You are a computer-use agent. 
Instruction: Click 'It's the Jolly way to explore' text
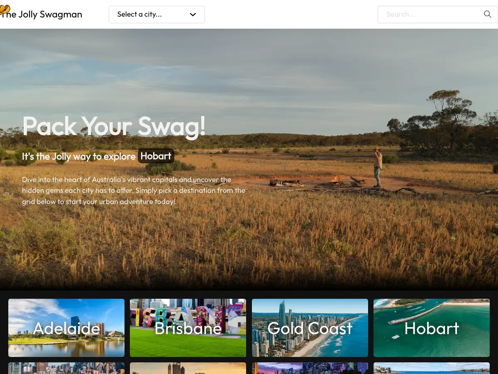point(79,156)
